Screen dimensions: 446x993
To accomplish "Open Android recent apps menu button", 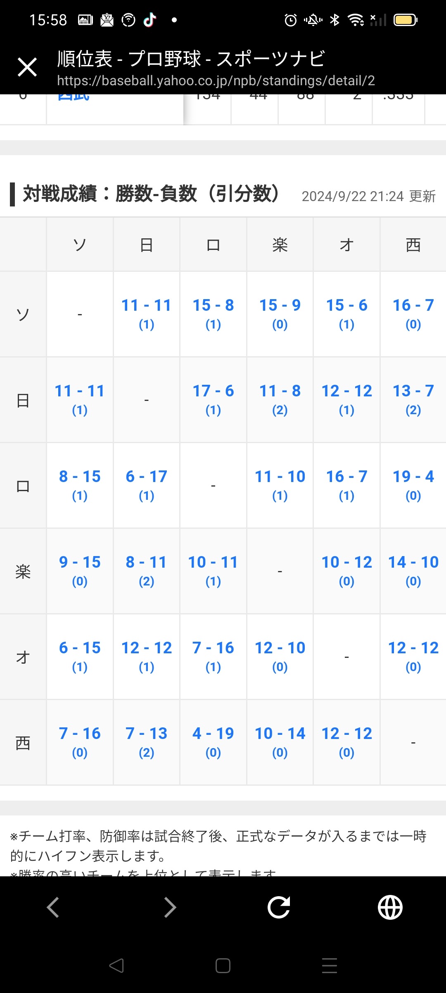I will 329,966.
